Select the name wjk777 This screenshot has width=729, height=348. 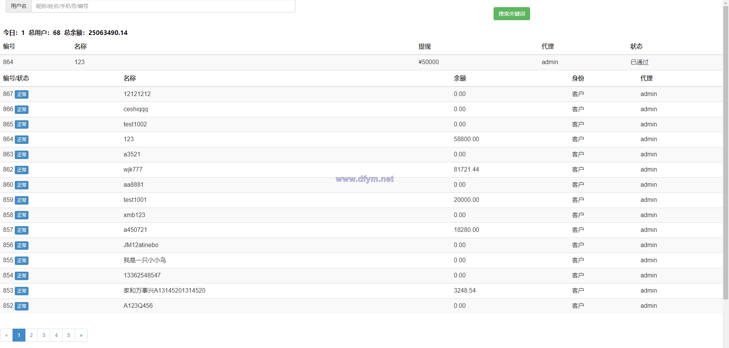point(133,170)
